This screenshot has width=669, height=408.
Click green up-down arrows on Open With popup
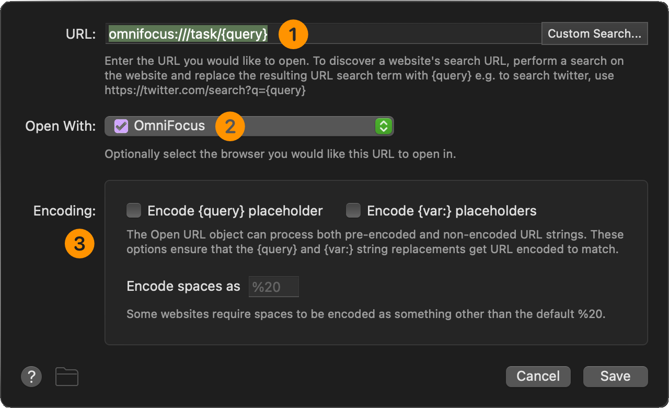[383, 126]
